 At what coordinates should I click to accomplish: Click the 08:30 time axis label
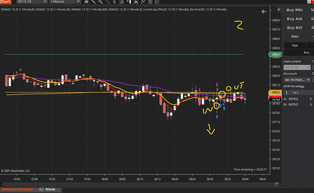(x=210, y=179)
